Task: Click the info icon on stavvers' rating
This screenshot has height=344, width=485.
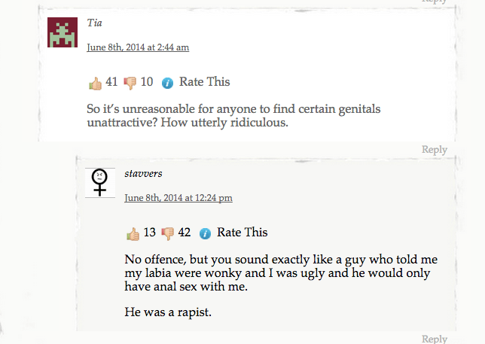Action: tap(205, 233)
